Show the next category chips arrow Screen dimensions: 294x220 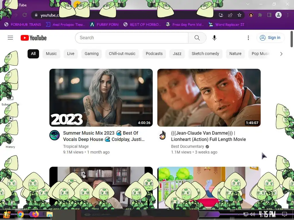click(x=281, y=54)
